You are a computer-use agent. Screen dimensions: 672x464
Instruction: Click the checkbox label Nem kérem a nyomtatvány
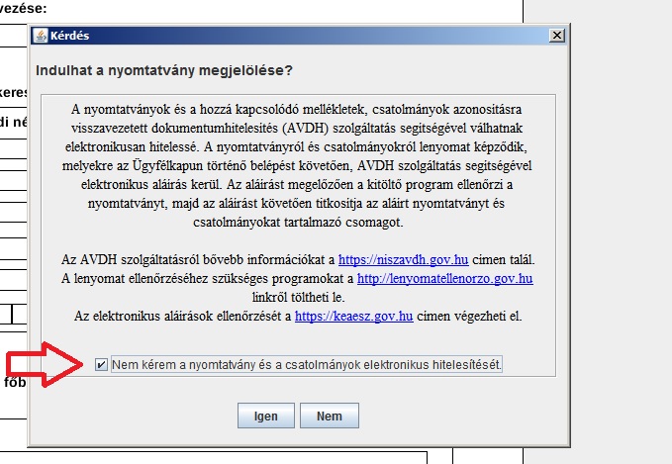(307, 365)
